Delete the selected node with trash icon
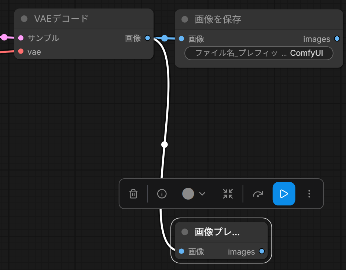Screen dimensions: 346x270 pos(133,194)
